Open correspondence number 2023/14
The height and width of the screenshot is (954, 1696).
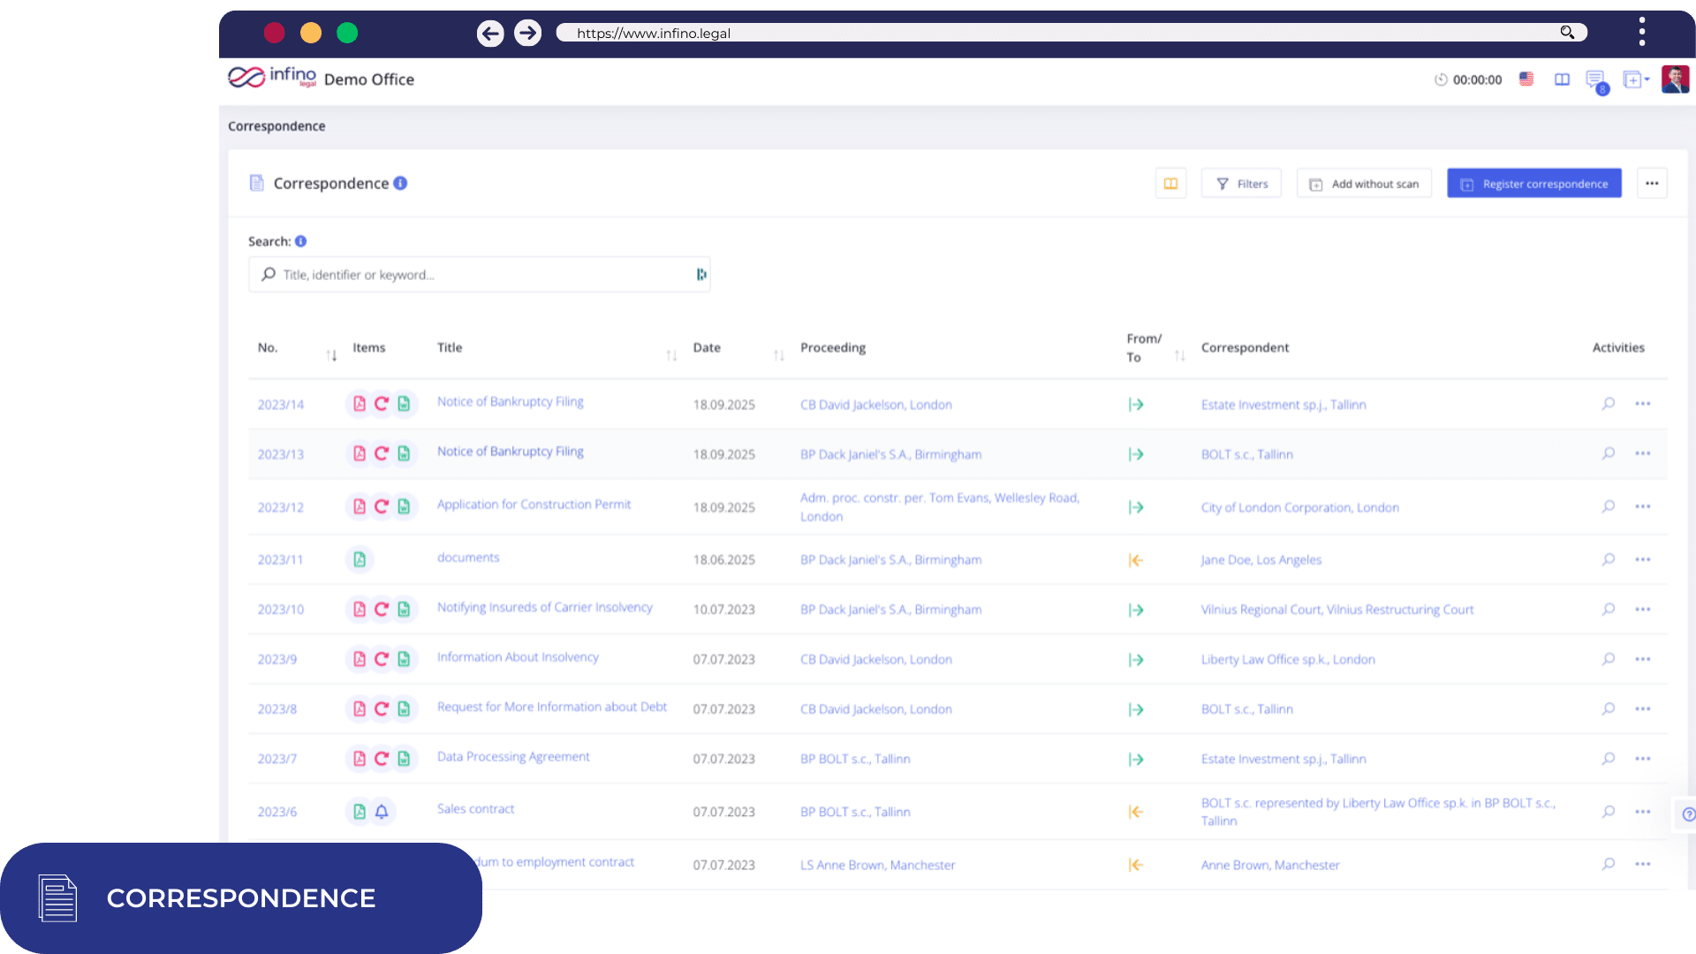tap(281, 405)
